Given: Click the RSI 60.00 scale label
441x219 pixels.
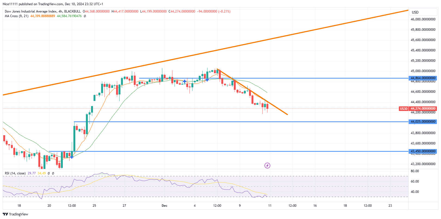Looking at the screenshot, I should [x=415, y=181].
